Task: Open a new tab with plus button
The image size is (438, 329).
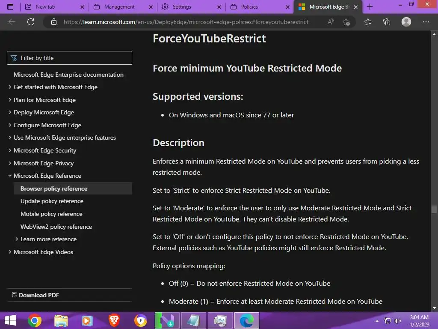Action: 370,7
